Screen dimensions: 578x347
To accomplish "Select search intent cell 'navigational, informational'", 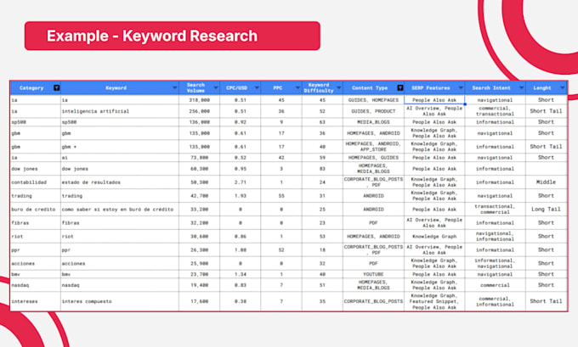I will pyautogui.click(x=495, y=236).
